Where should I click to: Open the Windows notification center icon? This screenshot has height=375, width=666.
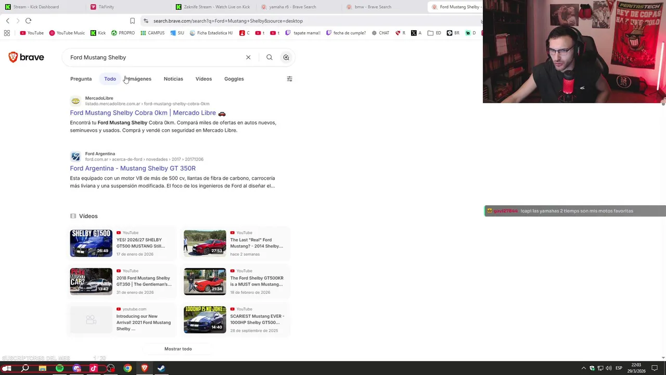[655, 368]
